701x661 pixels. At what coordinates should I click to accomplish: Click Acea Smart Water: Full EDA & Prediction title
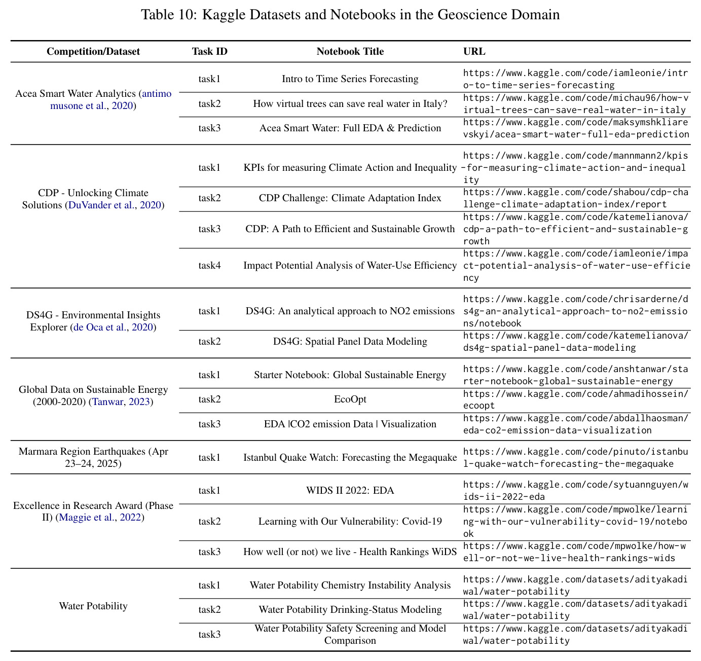tap(350, 128)
